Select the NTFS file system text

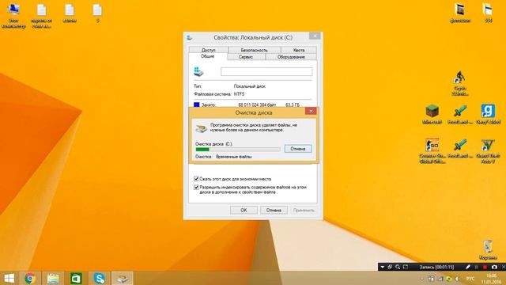(x=239, y=94)
